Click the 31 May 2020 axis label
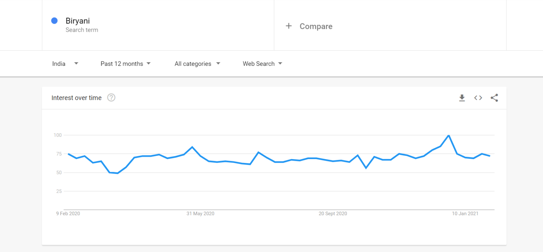This screenshot has width=543, height=252. coord(200,213)
